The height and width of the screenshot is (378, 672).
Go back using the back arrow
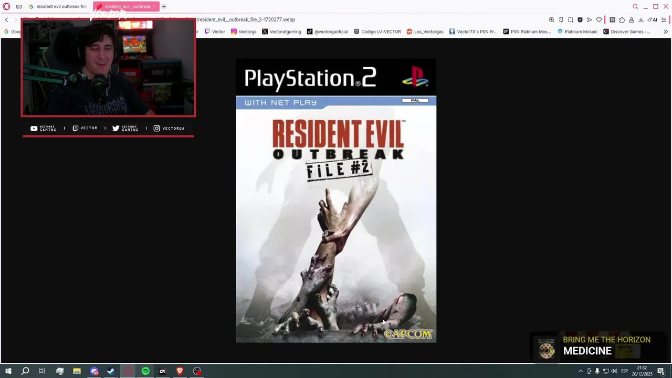click(x=6, y=19)
